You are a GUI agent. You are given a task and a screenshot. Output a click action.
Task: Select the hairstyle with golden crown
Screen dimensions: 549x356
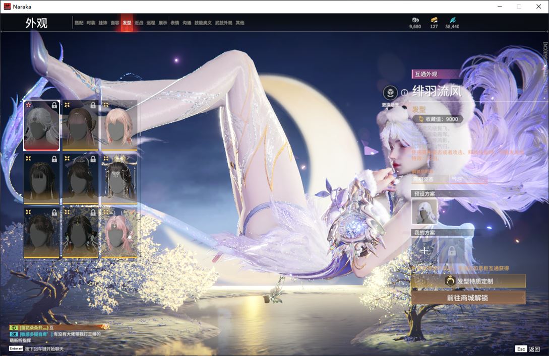(x=119, y=179)
